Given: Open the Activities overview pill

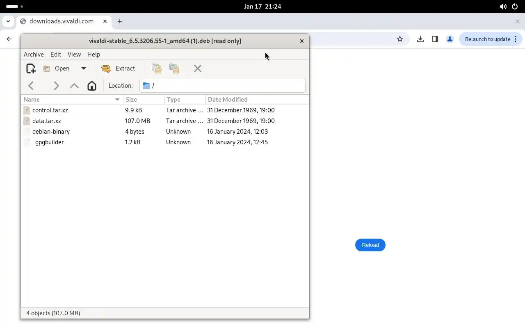Looking at the screenshot, I should click(14, 7).
